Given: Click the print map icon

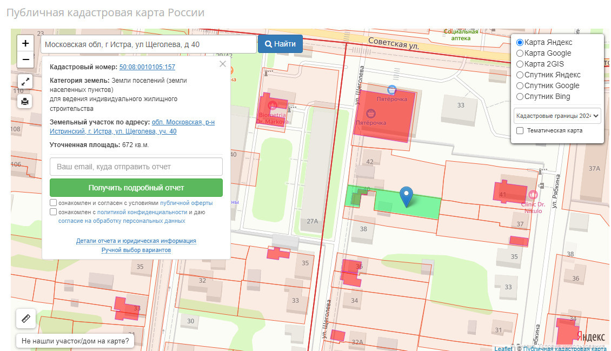Looking at the screenshot, I should click(x=25, y=101).
